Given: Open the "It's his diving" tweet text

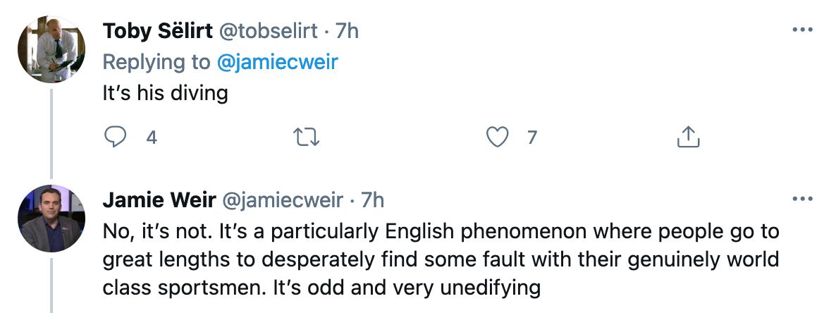Looking at the screenshot, I should point(165,93).
